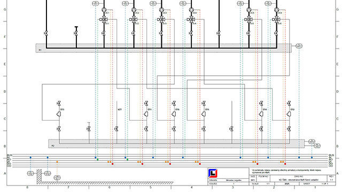Click the shut-off valve on the VZT branch
Viewport: 342px width, 192px height.
tap(116, 129)
